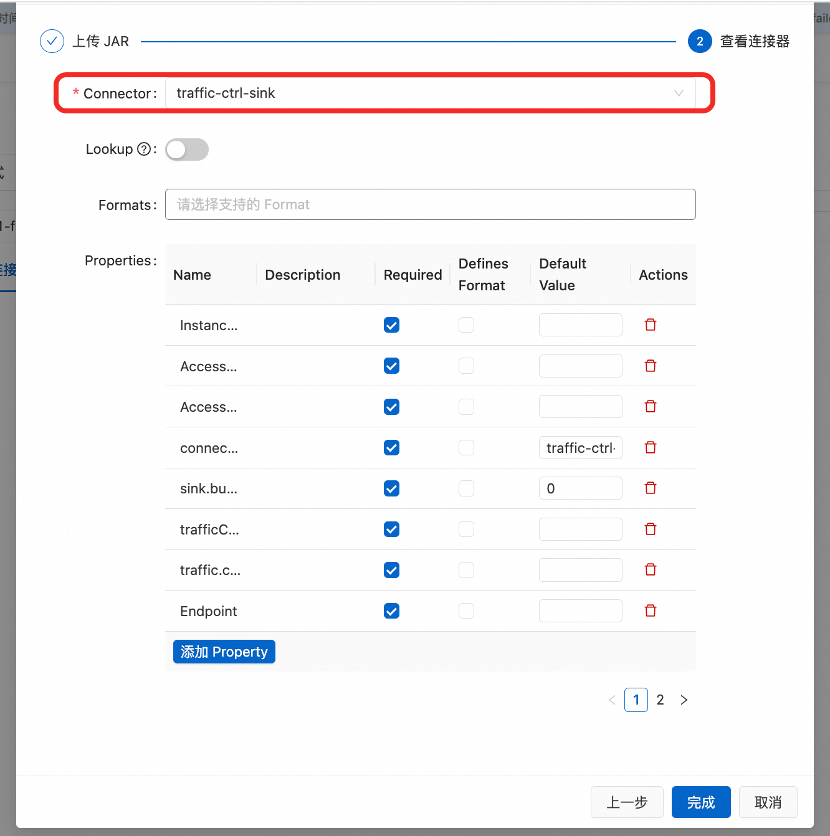
Task: Click the Name column header
Action: tap(192, 275)
